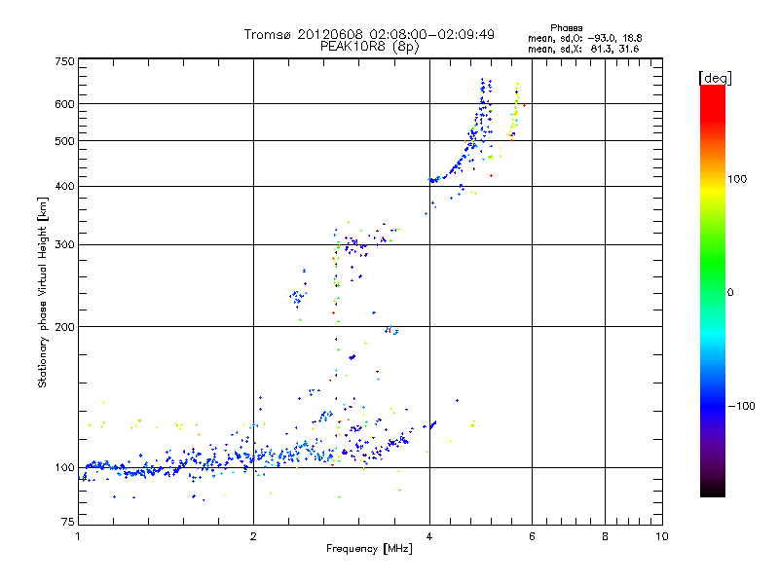Click the x-axis tick label '8'

click(x=605, y=536)
